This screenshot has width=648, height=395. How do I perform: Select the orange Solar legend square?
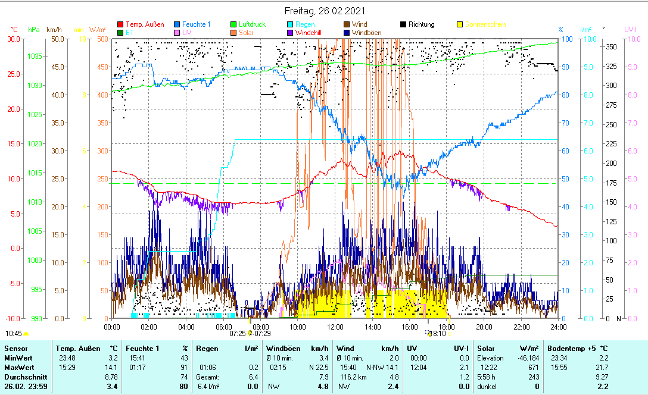pos(234,33)
